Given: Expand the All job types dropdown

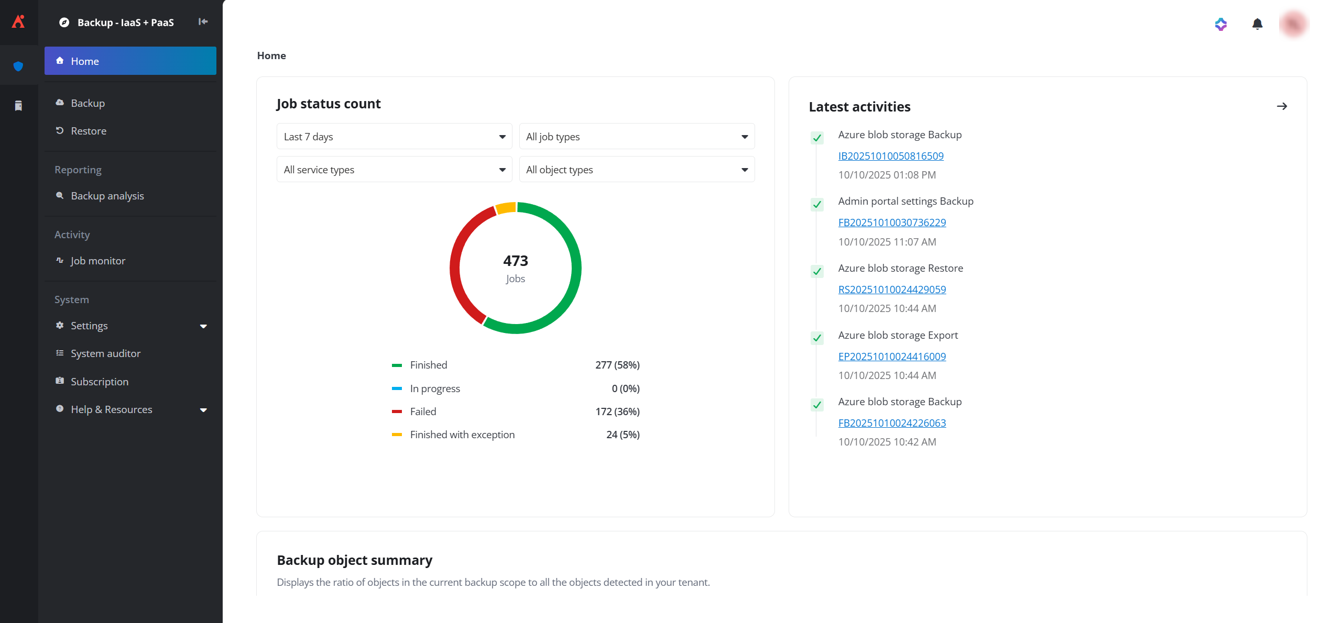Looking at the screenshot, I should (x=636, y=136).
